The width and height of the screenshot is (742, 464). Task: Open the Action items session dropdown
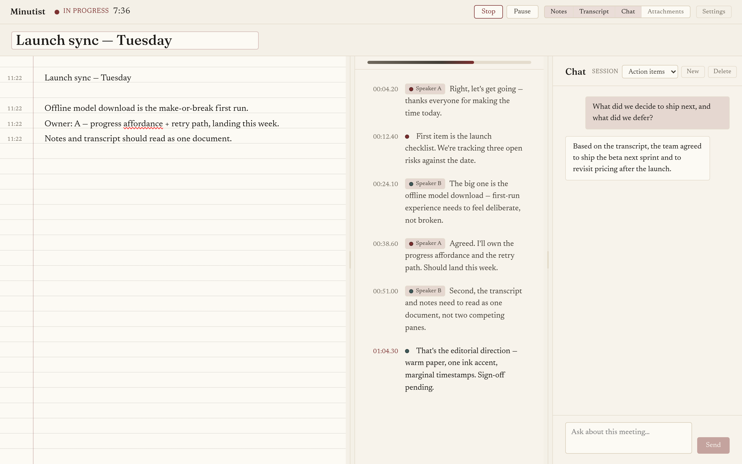650,71
